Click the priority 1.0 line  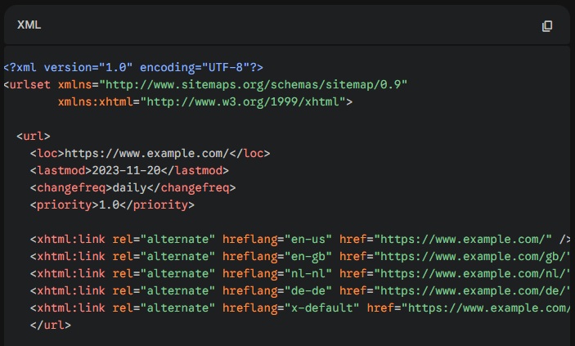[x=112, y=205]
